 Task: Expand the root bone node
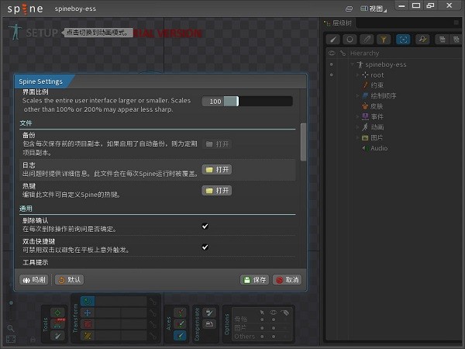click(x=357, y=75)
